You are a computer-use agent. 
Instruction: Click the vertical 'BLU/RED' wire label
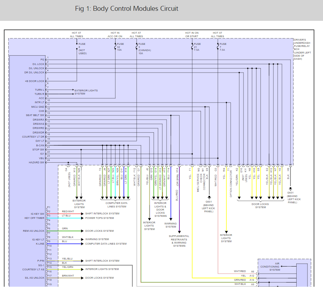pyautogui.click(x=177, y=195)
